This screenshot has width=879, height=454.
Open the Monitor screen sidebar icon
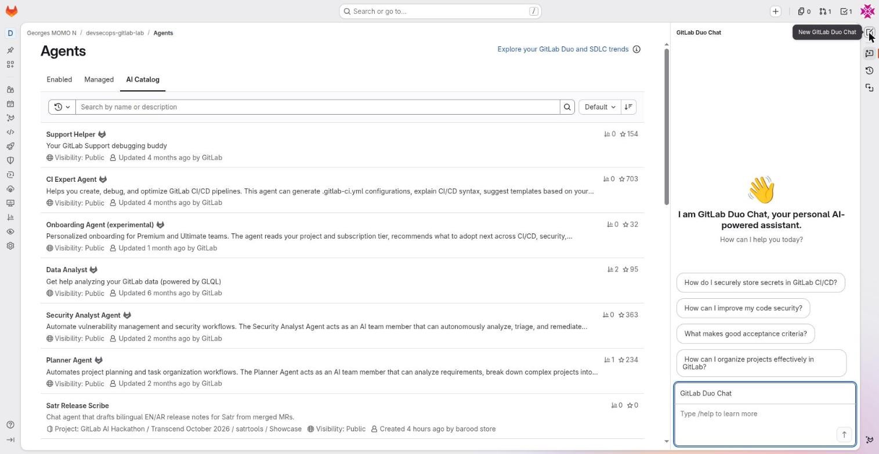tap(10, 203)
